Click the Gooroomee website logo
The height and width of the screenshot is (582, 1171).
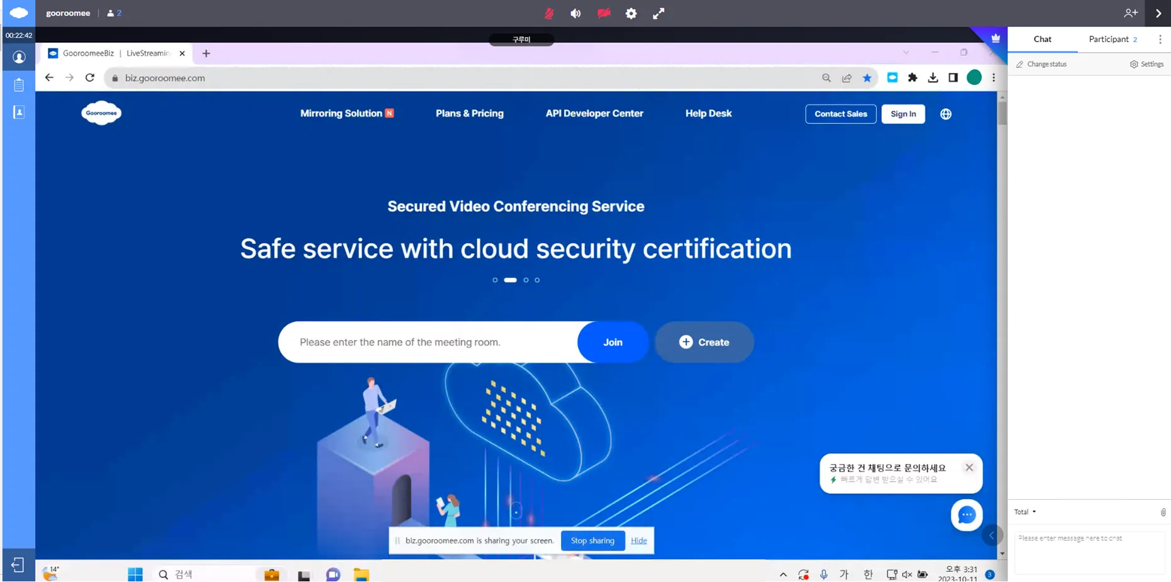point(101,113)
